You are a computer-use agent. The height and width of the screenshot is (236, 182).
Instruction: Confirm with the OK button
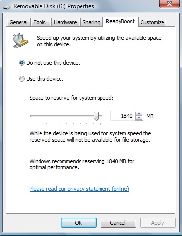pos(79,223)
